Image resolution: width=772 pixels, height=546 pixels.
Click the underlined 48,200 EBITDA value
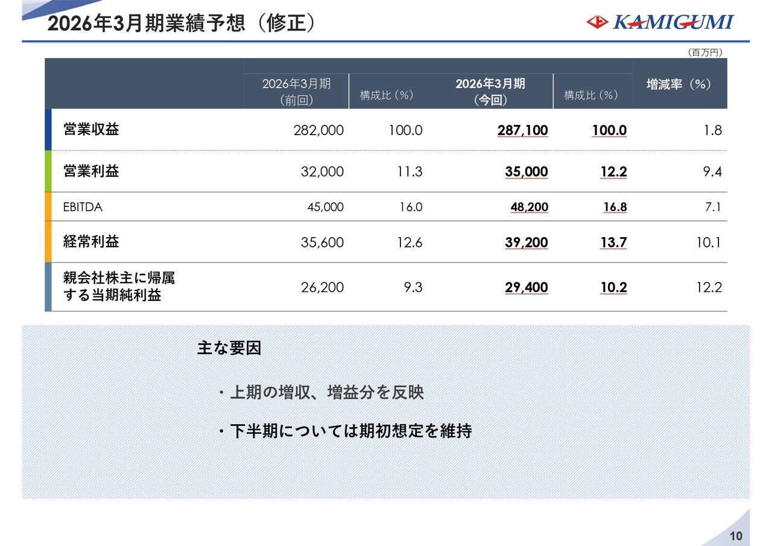point(529,208)
